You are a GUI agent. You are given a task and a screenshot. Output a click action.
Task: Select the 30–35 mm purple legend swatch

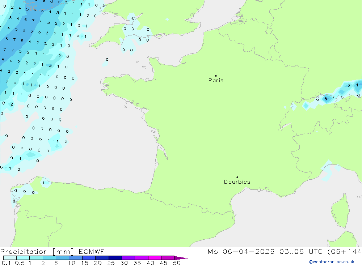(129, 258)
